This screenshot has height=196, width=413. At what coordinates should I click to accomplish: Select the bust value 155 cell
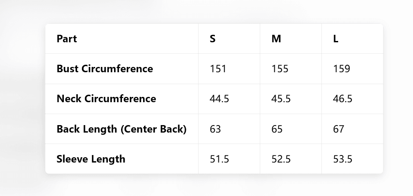280,69
